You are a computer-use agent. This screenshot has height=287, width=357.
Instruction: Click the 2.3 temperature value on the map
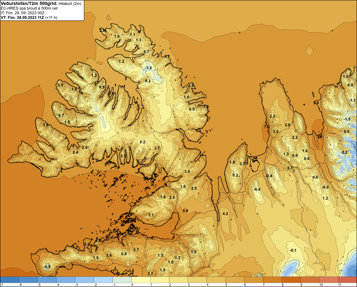tap(272, 116)
